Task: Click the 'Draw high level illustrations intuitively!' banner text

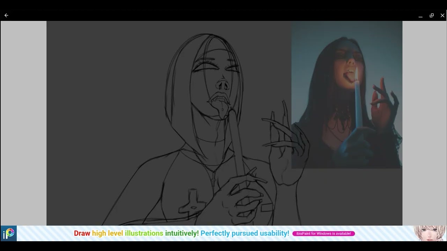Action: (136, 234)
